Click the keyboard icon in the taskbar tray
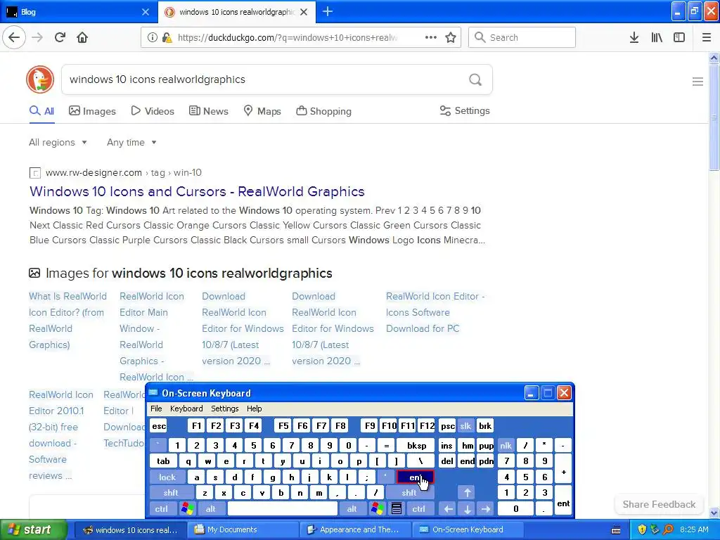The width and height of the screenshot is (720, 540). pyautogui.click(x=616, y=529)
